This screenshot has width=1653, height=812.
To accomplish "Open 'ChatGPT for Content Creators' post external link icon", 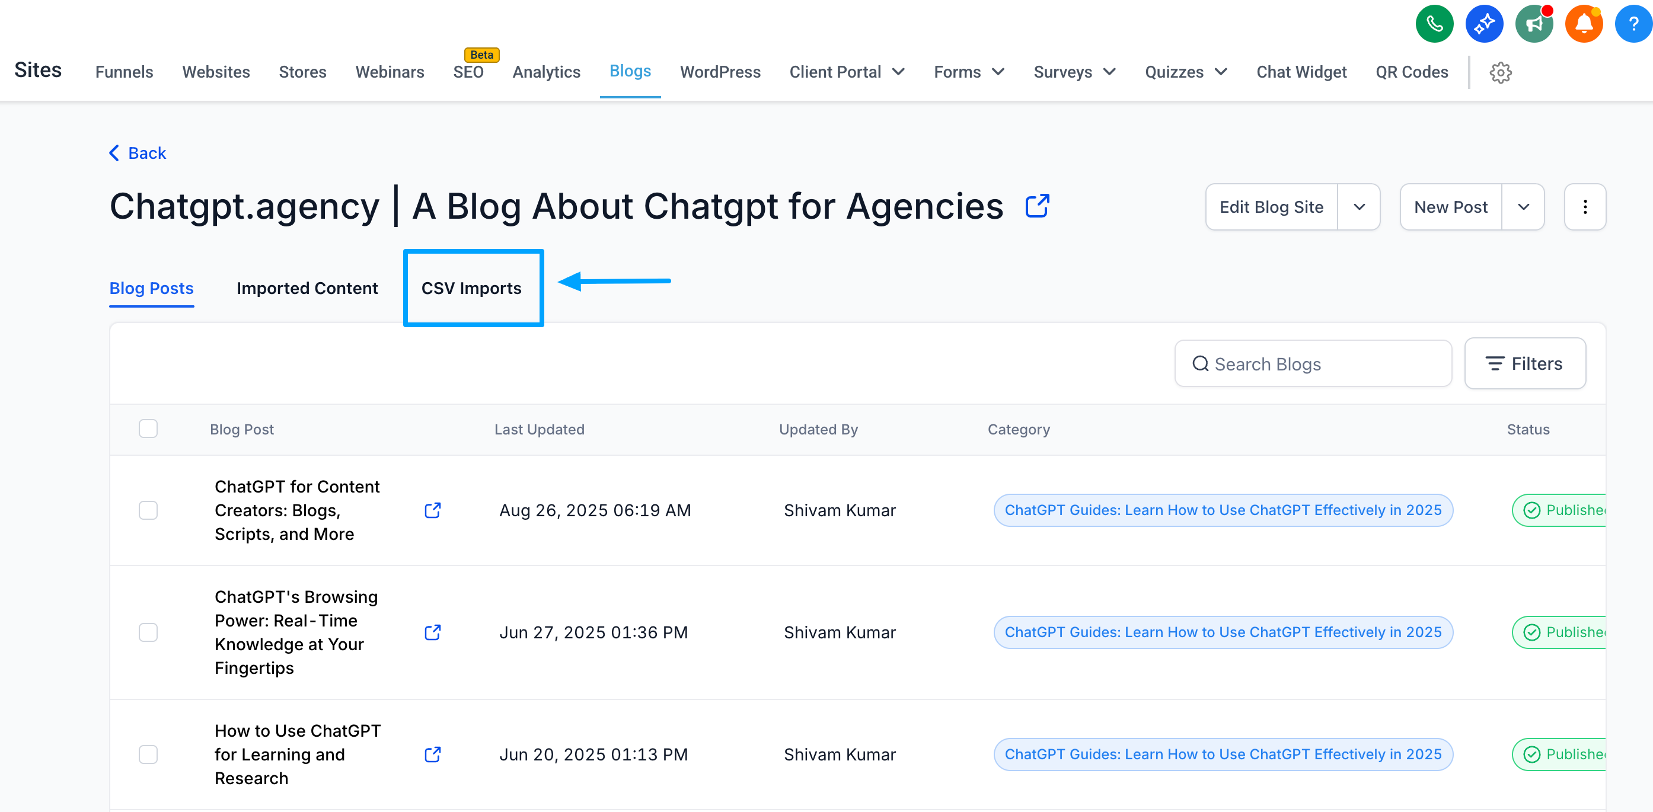I will click(432, 510).
